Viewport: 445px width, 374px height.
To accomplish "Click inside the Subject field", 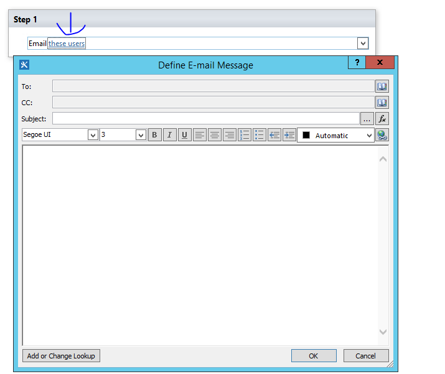I will coord(206,118).
